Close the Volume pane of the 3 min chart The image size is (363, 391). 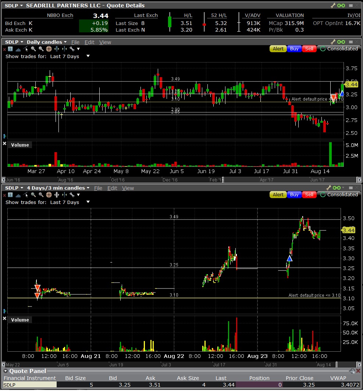coord(4,319)
